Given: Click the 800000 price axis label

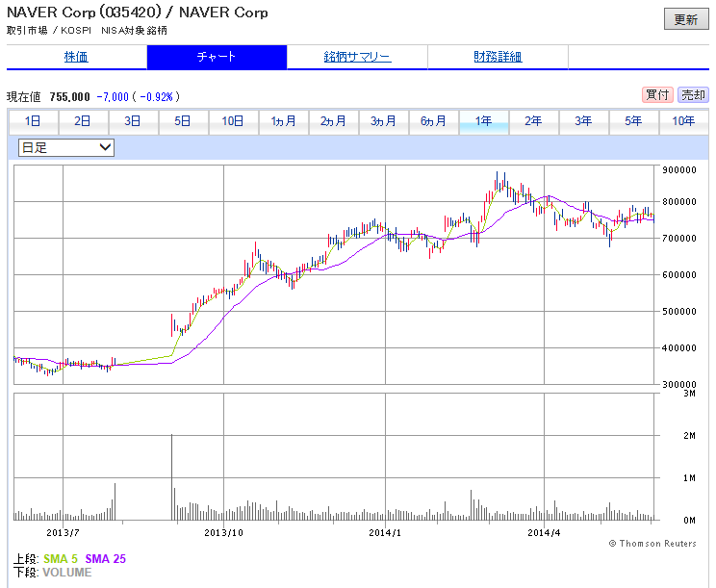Looking at the screenshot, I should [x=679, y=201].
